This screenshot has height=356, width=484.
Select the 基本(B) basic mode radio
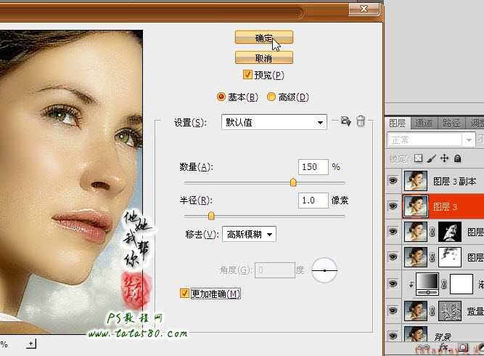coord(221,97)
